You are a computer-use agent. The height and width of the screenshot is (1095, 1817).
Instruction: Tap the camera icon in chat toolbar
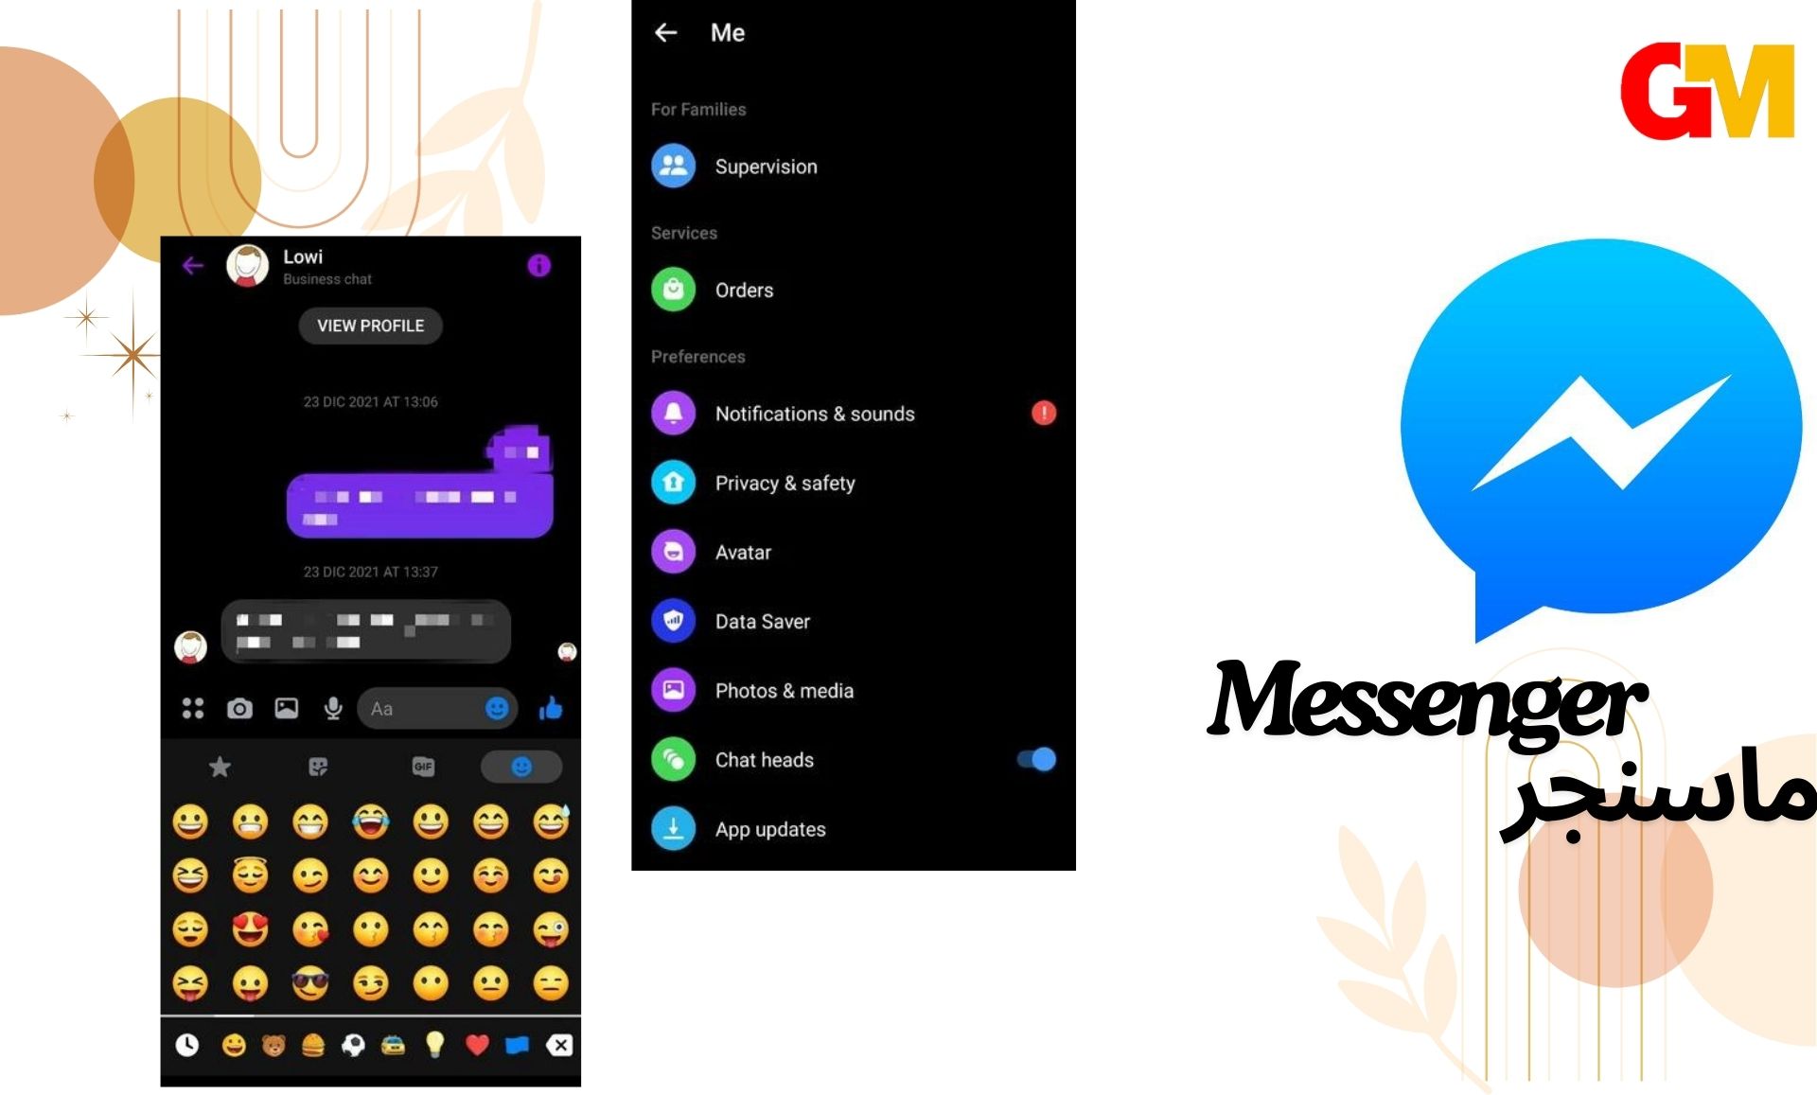238,707
